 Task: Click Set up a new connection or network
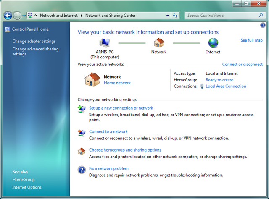point(121,108)
